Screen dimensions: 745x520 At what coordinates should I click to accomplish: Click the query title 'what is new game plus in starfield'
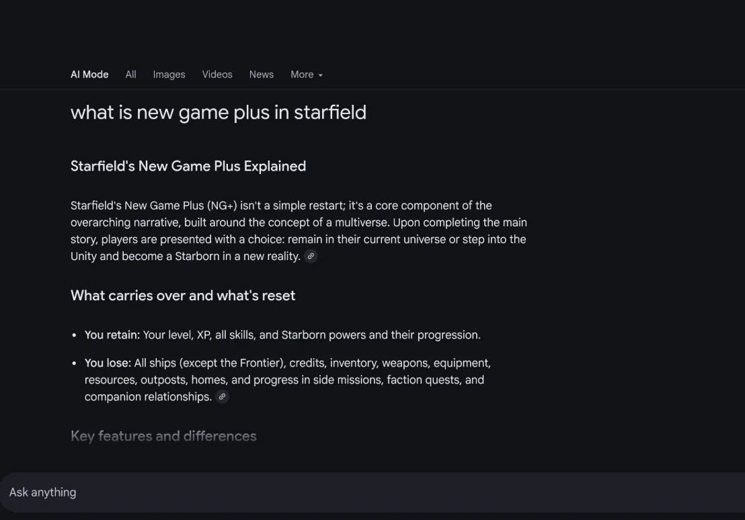tap(219, 113)
